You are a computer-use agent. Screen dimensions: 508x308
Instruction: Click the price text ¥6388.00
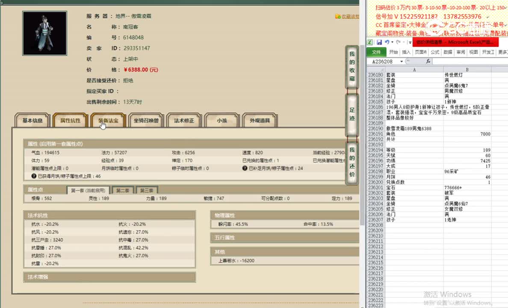tap(141, 70)
